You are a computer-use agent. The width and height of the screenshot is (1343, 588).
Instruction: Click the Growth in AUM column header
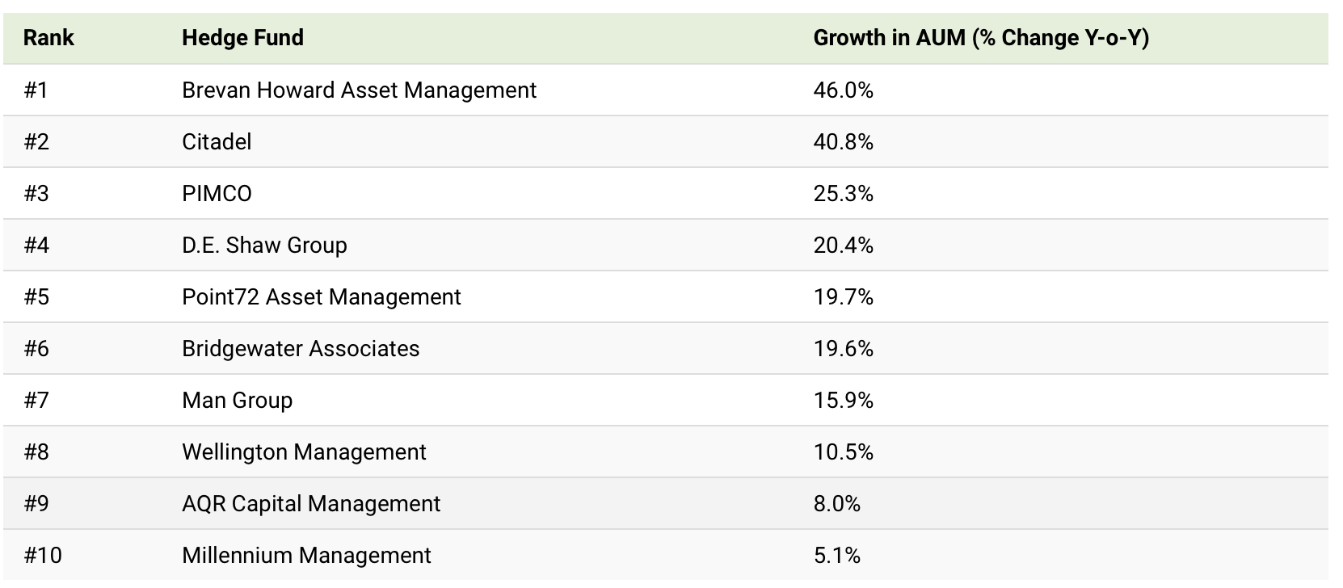981,38
